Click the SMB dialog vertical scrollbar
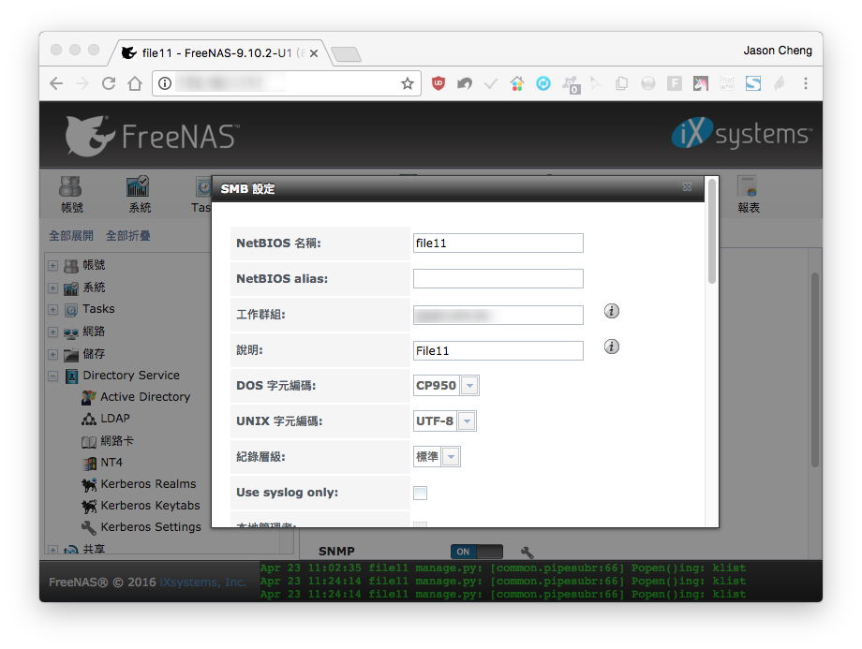 (x=712, y=231)
